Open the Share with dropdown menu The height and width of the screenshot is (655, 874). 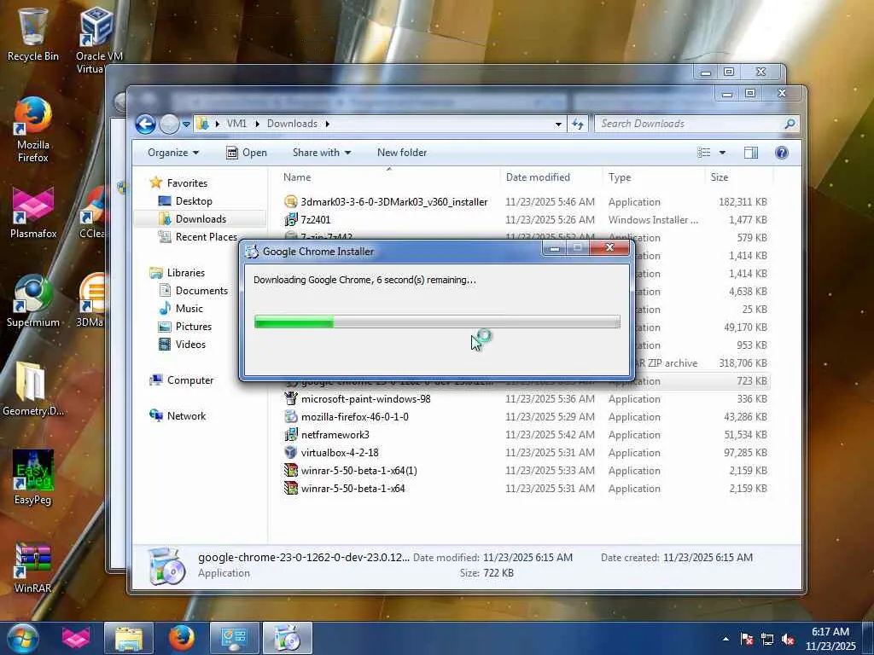pos(322,153)
